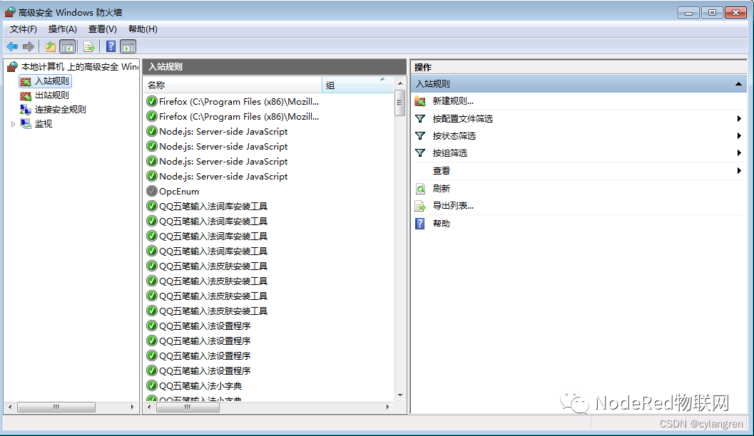
Task: Sort rules by the 名称 column header
Action: [233, 85]
